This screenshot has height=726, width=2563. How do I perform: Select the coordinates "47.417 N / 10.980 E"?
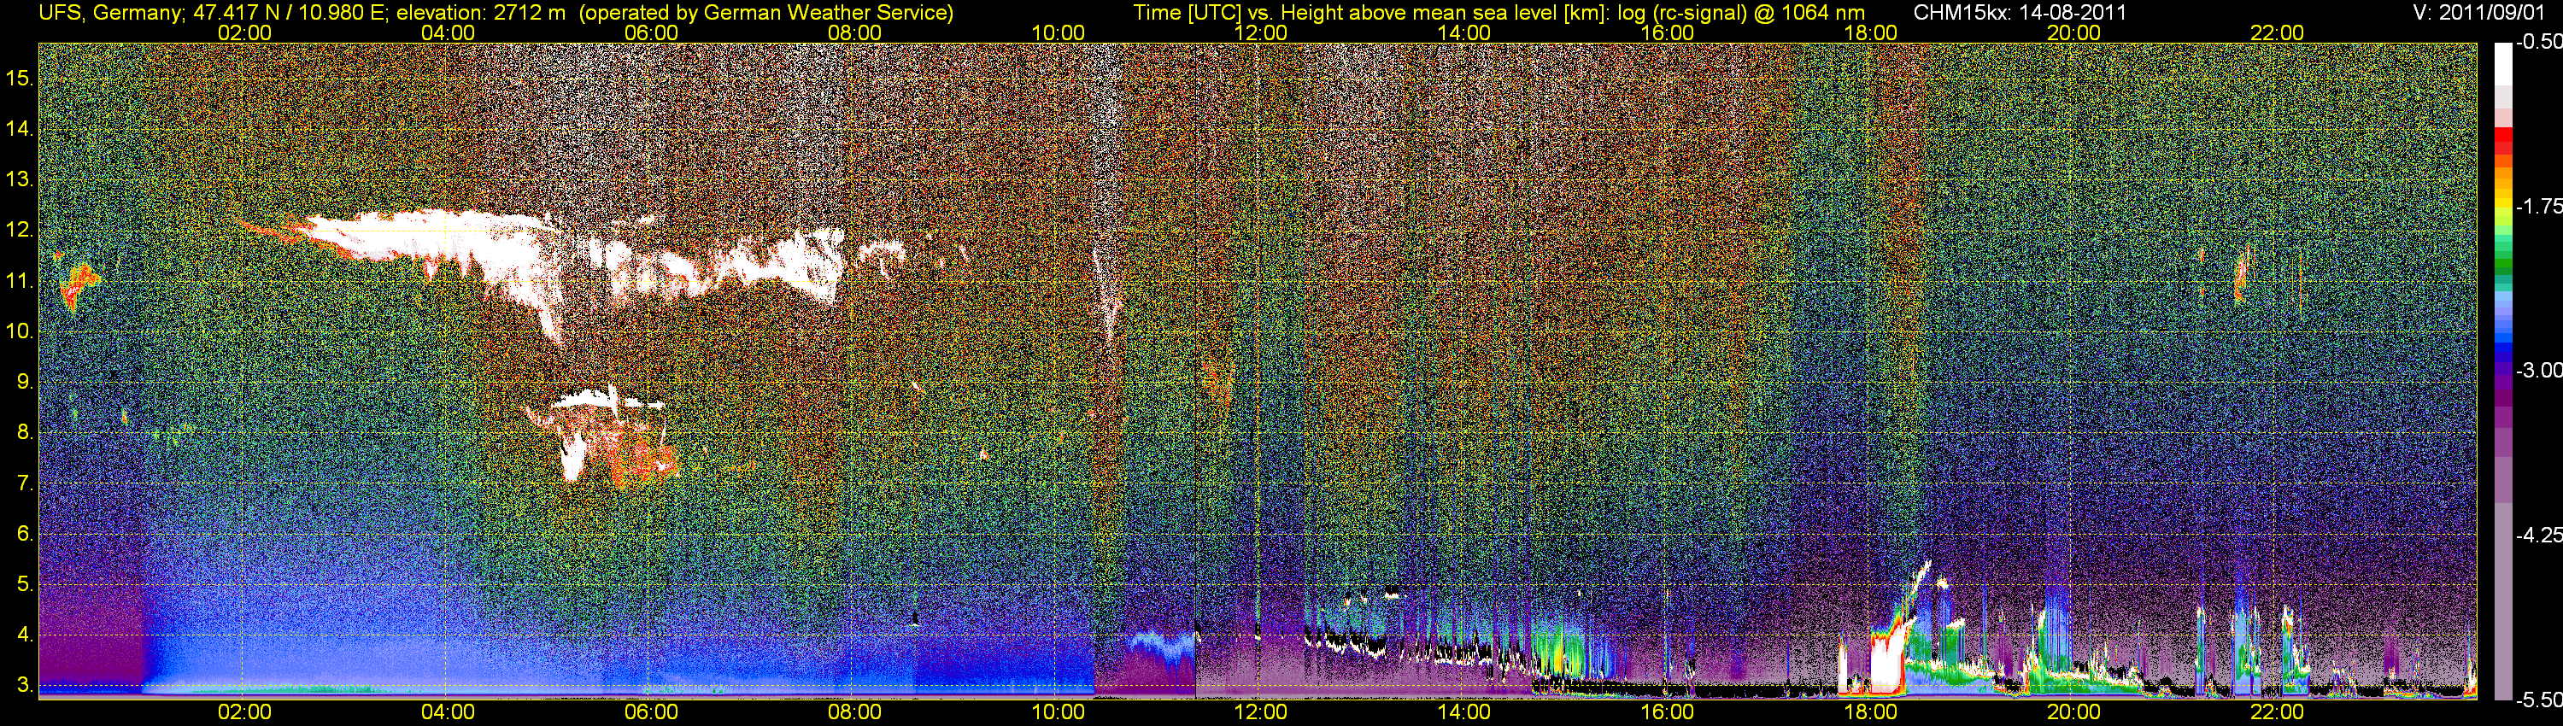point(283,13)
